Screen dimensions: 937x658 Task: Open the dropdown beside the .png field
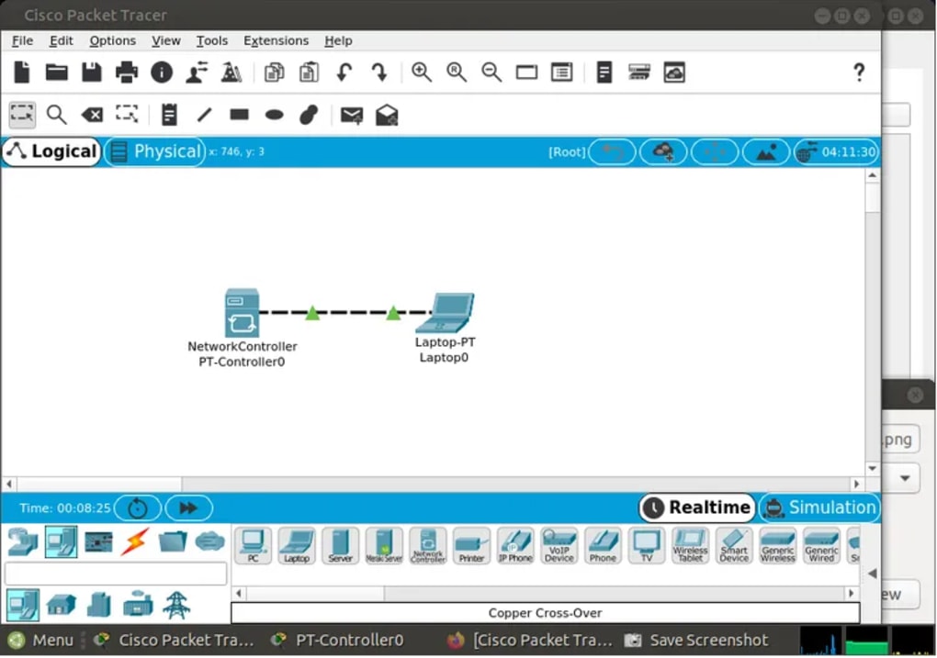click(x=903, y=478)
